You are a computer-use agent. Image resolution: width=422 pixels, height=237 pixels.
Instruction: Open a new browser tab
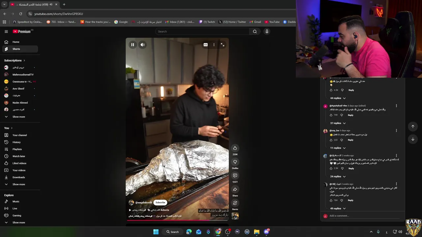click(x=64, y=5)
